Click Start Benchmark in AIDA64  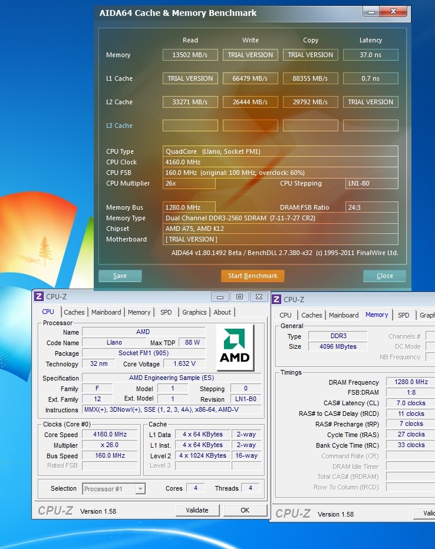pyautogui.click(x=252, y=276)
